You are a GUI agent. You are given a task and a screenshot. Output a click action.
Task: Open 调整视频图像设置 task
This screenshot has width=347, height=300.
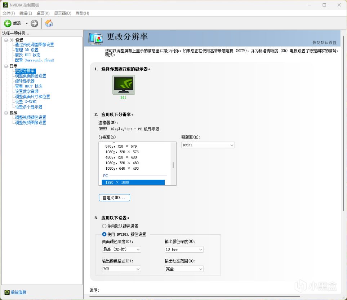click(x=31, y=123)
